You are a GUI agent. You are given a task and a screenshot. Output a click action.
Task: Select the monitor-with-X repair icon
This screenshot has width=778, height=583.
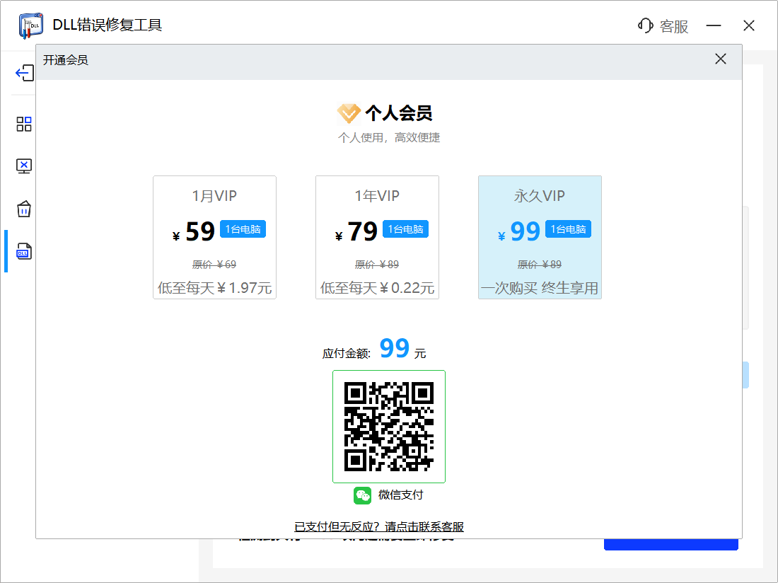click(x=23, y=166)
